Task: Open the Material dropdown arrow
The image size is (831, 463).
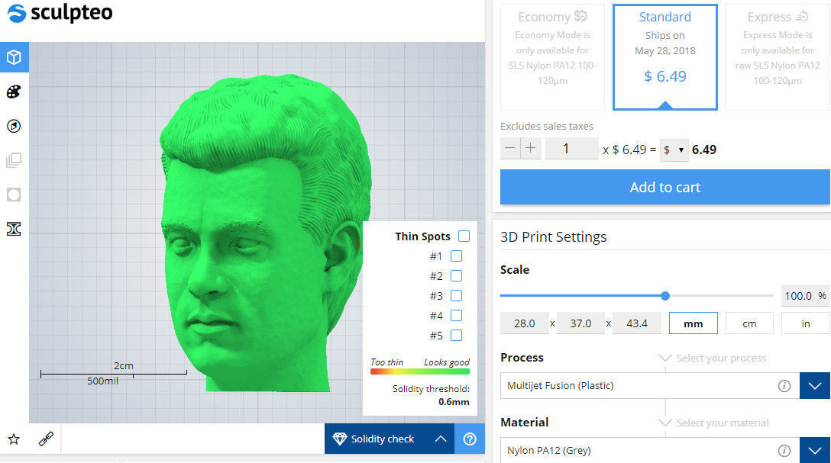Action: pyautogui.click(x=814, y=450)
